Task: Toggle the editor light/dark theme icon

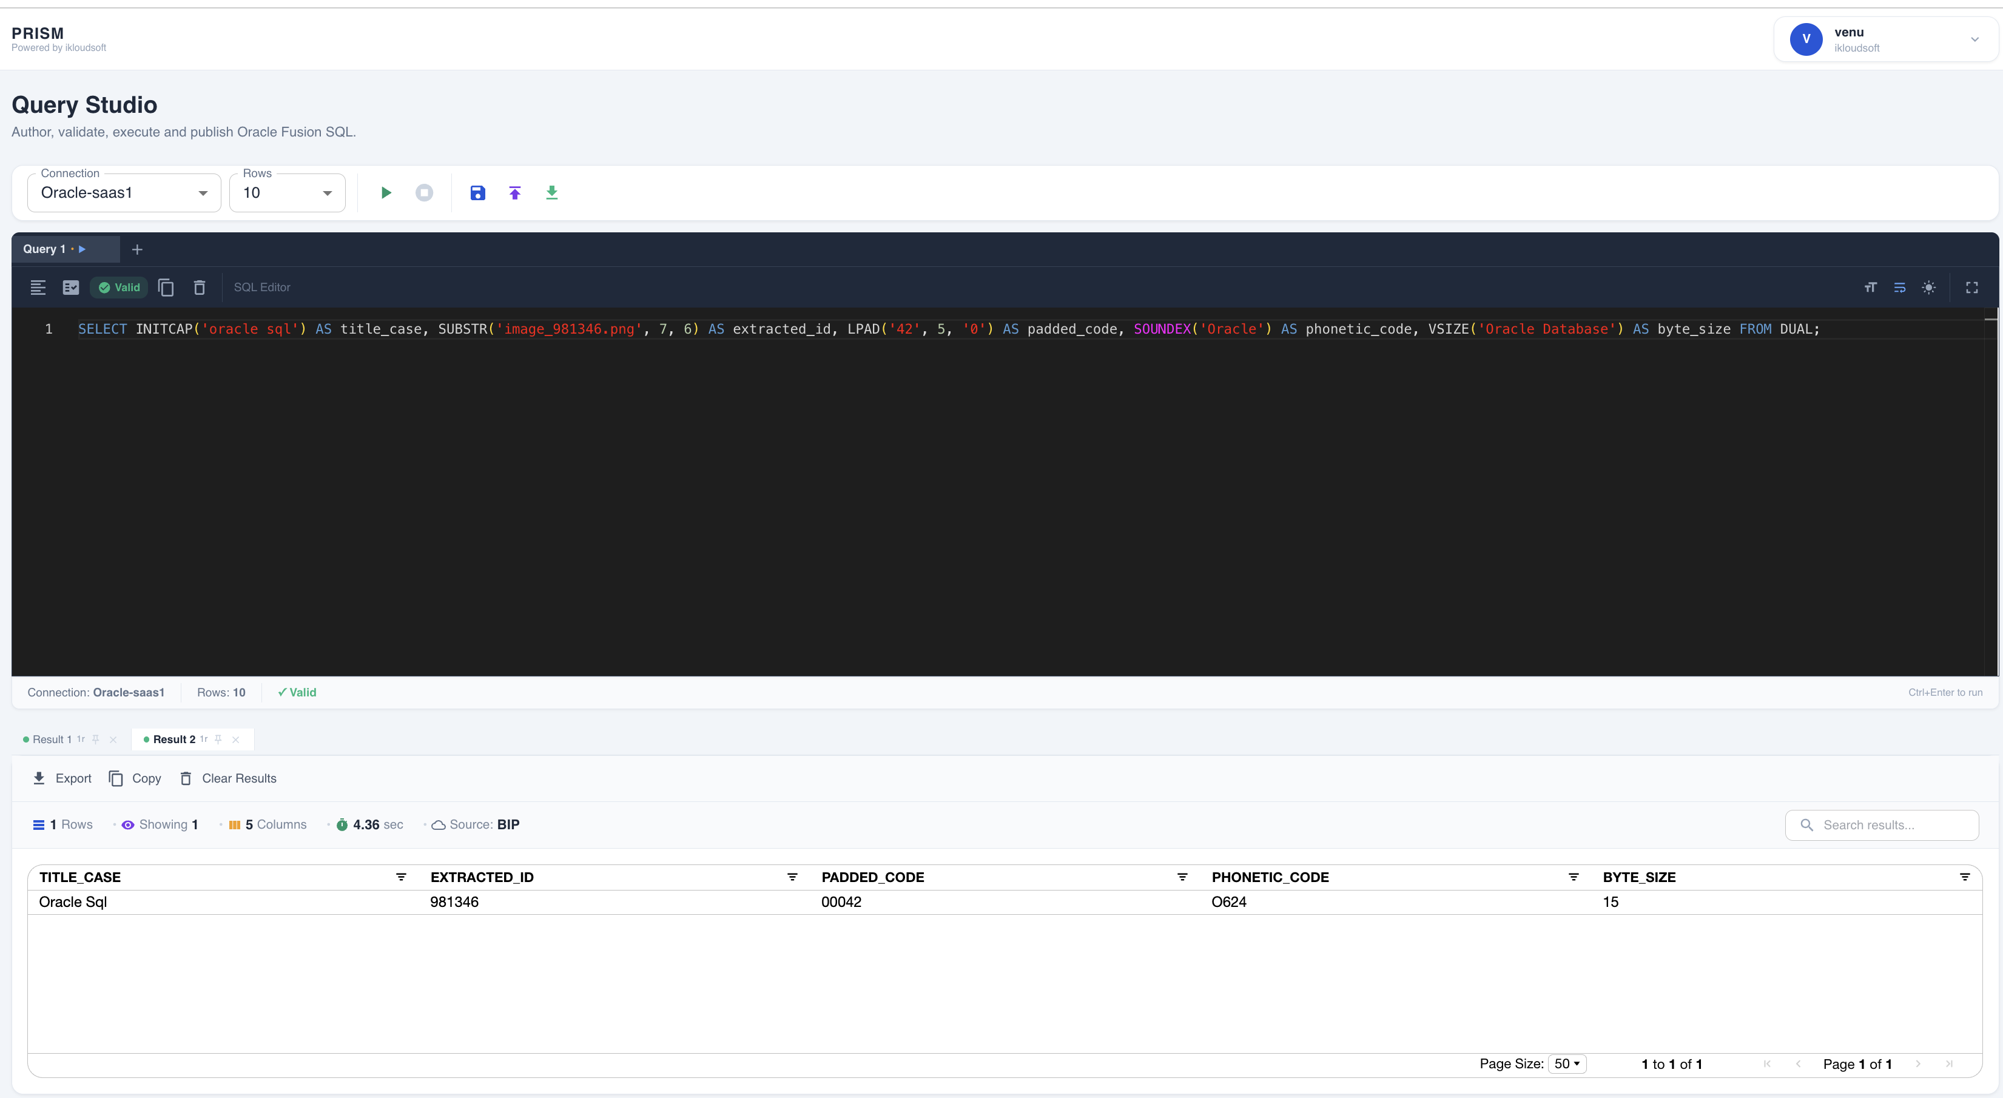Action: (1929, 288)
